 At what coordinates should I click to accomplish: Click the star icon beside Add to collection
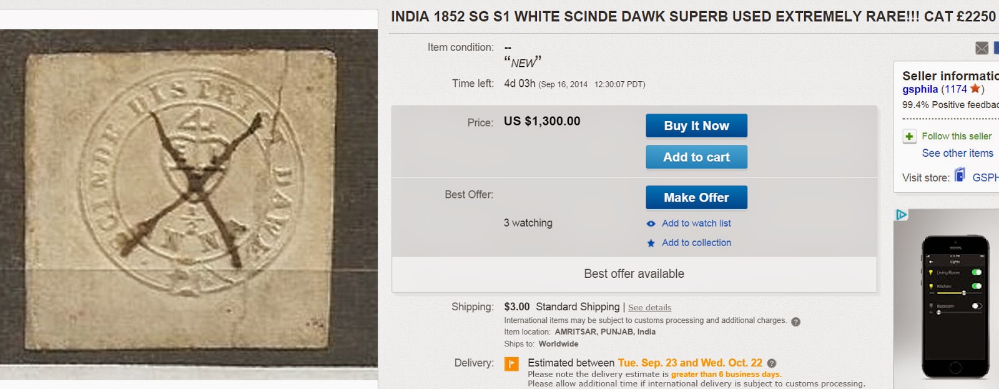click(650, 243)
